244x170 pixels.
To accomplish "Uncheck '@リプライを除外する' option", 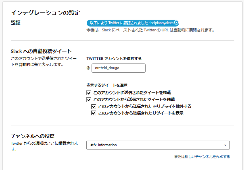I will (94, 107).
